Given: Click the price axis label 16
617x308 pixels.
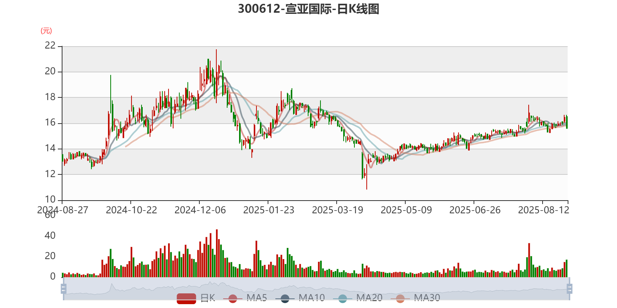Looking at the screenshot, I should point(50,123).
